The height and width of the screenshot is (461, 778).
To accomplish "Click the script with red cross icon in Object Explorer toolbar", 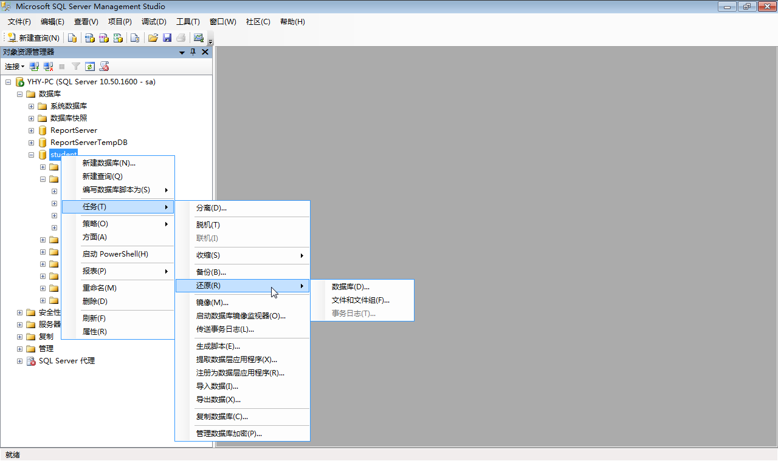I will pyautogui.click(x=104, y=66).
